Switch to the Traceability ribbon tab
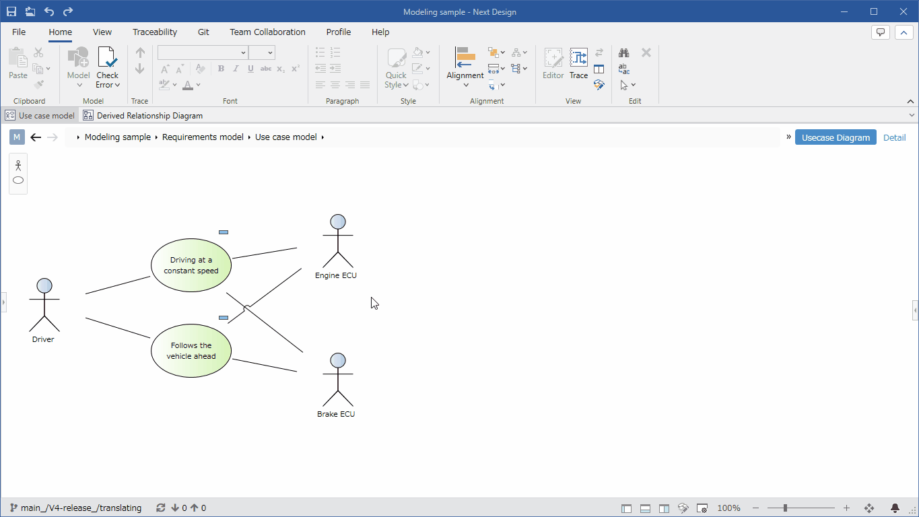This screenshot has height=517, width=919. (155, 32)
